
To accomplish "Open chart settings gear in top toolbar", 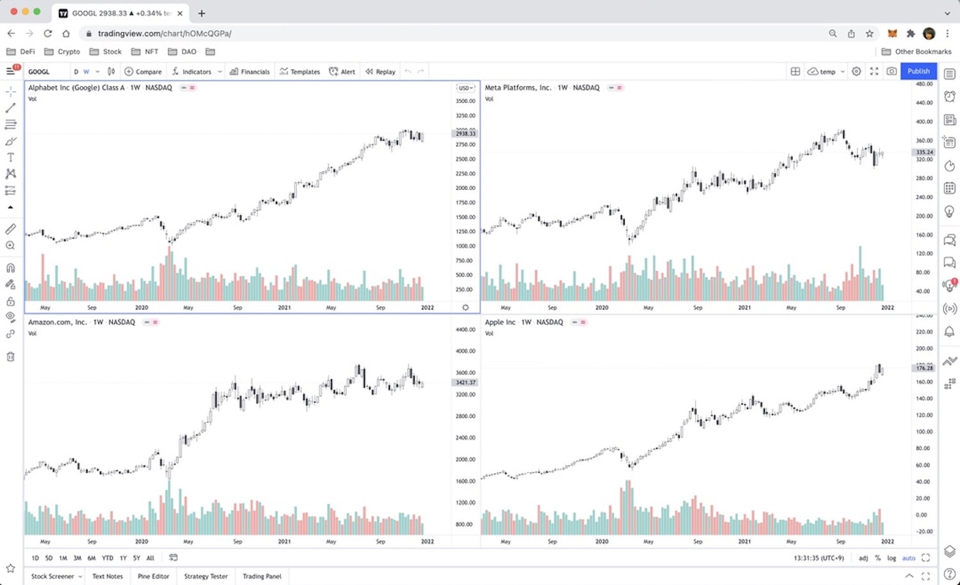I will click(x=856, y=72).
